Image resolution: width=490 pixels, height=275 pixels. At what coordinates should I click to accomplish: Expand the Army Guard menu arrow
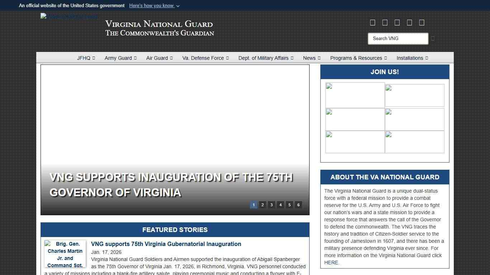[x=135, y=58]
